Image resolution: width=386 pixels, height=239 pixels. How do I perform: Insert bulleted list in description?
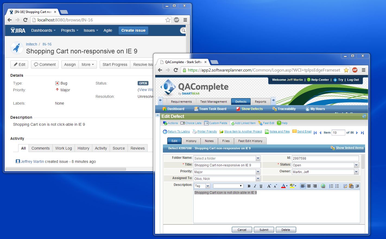[x=337, y=186]
